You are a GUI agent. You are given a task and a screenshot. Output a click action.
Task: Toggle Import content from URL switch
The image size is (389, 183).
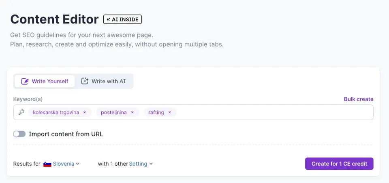[19, 134]
